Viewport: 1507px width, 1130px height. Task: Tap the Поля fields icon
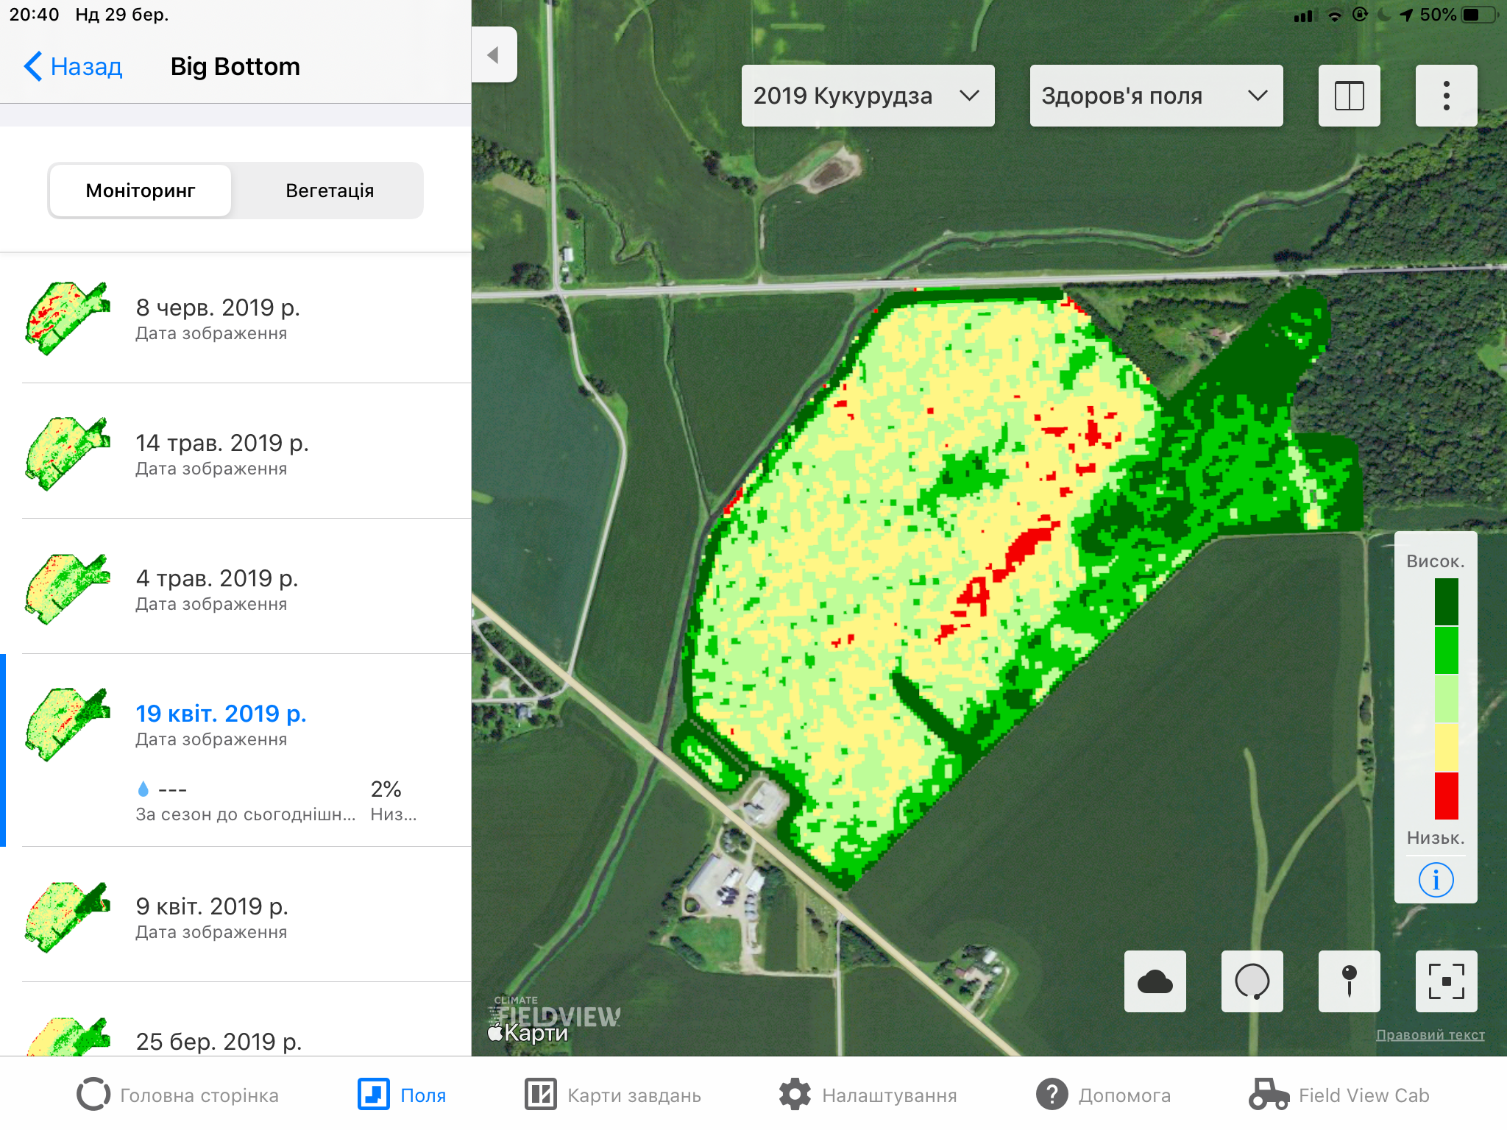[374, 1095]
